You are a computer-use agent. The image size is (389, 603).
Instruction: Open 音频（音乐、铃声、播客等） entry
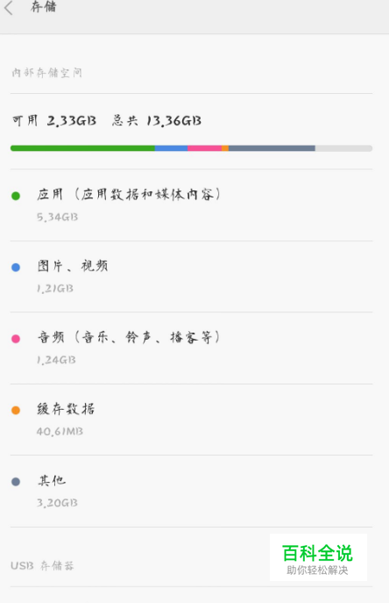(x=191, y=348)
